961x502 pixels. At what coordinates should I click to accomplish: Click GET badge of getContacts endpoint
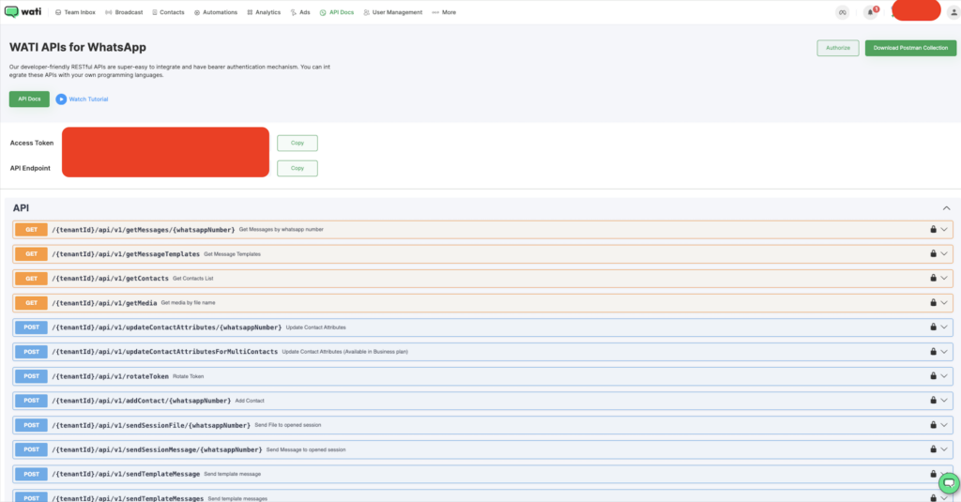[31, 279]
